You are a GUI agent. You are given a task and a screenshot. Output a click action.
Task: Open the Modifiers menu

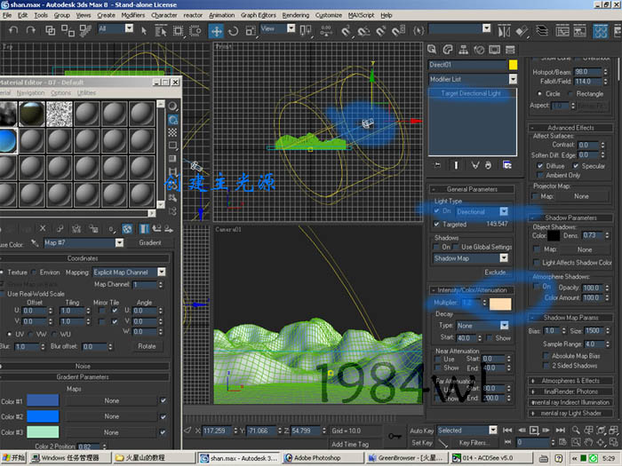coord(133,15)
